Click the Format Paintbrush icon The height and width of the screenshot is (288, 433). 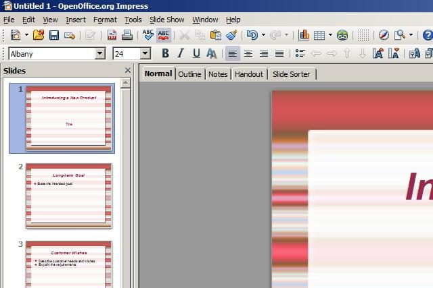pos(231,35)
